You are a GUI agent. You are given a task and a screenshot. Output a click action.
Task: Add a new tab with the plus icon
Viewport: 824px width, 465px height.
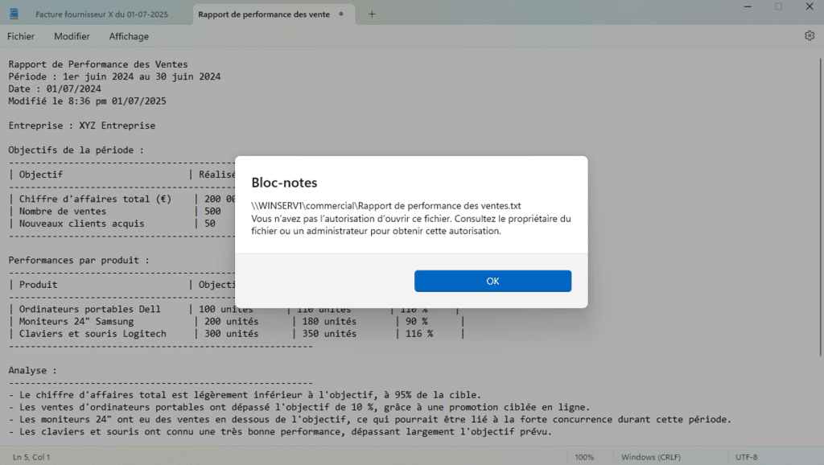[372, 14]
